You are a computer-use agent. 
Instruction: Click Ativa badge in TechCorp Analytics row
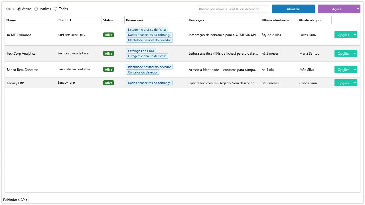click(x=108, y=53)
